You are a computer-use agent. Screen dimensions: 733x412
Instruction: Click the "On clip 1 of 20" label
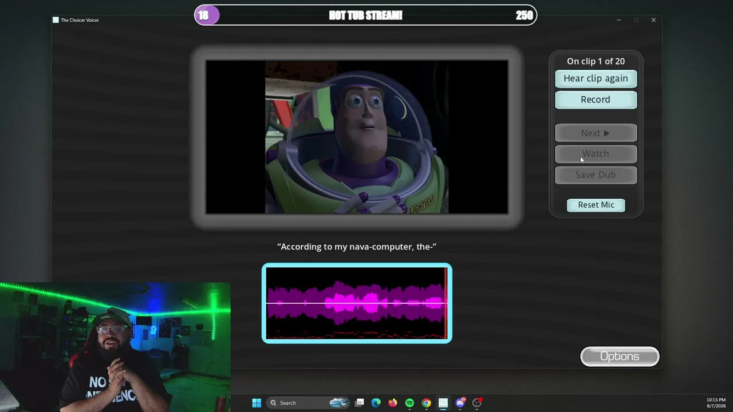point(596,61)
